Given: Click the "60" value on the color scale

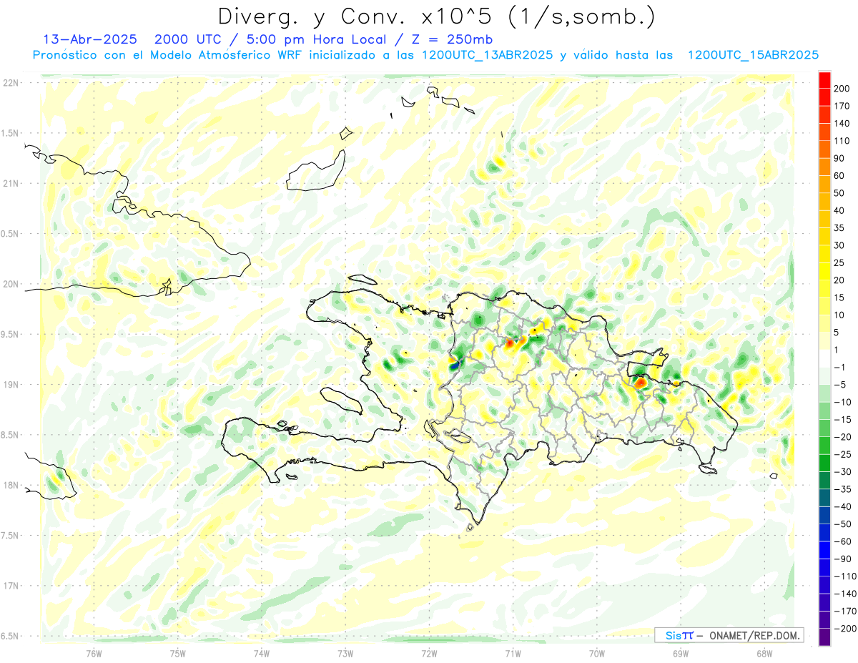Looking at the screenshot, I should point(840,176).
